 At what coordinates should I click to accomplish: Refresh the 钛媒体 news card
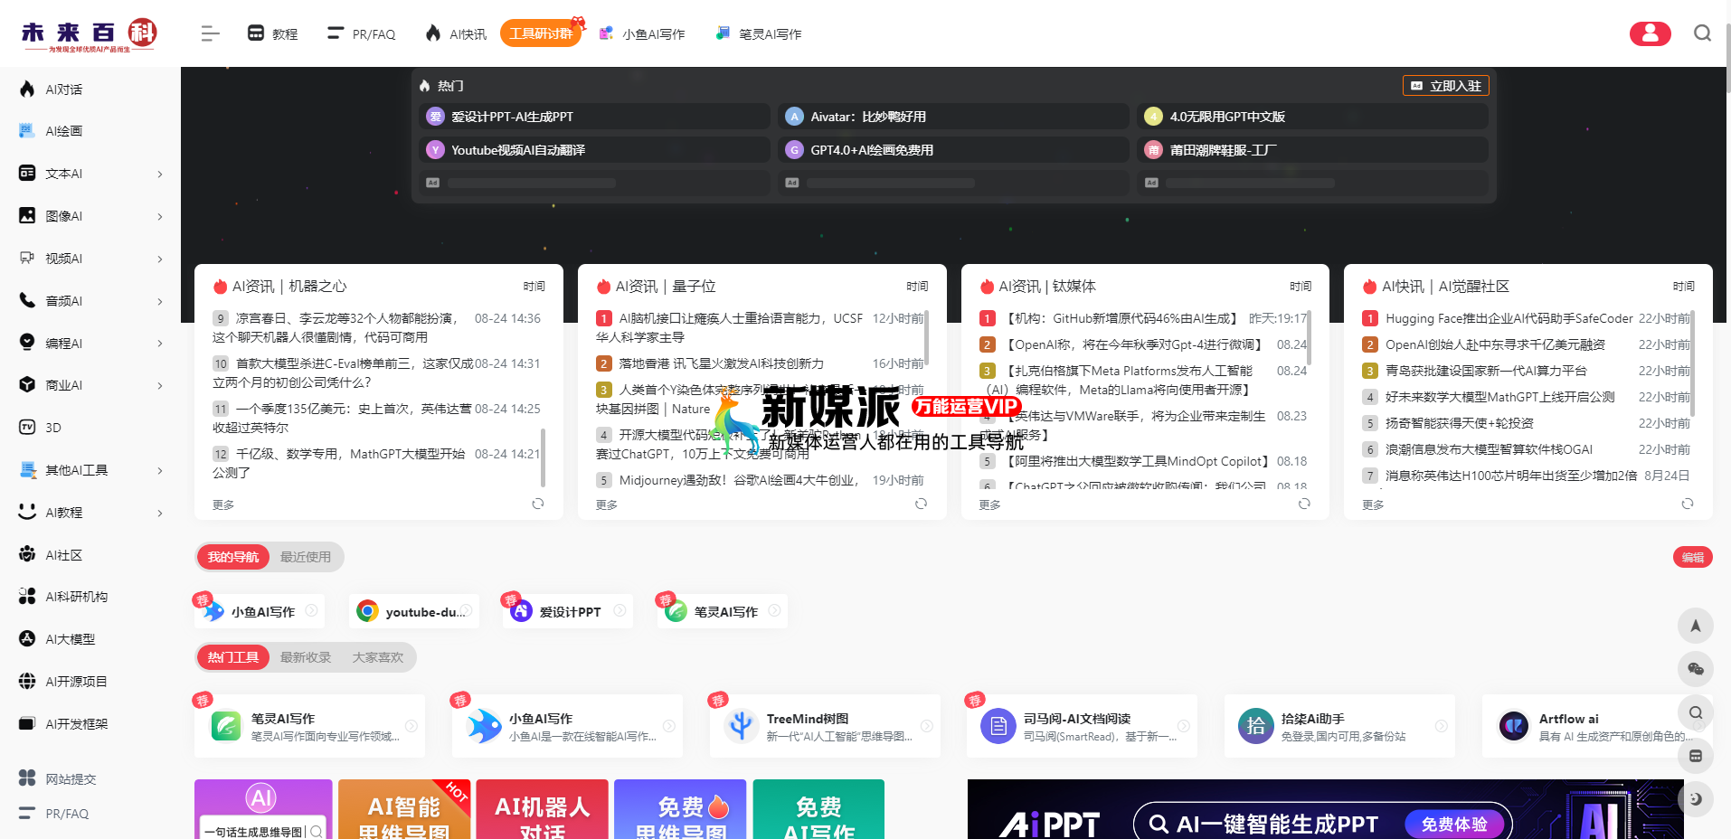point(1304,504)
